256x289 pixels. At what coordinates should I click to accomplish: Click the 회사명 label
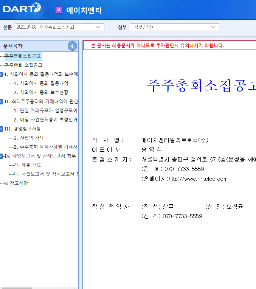click(x=108, y=140)
